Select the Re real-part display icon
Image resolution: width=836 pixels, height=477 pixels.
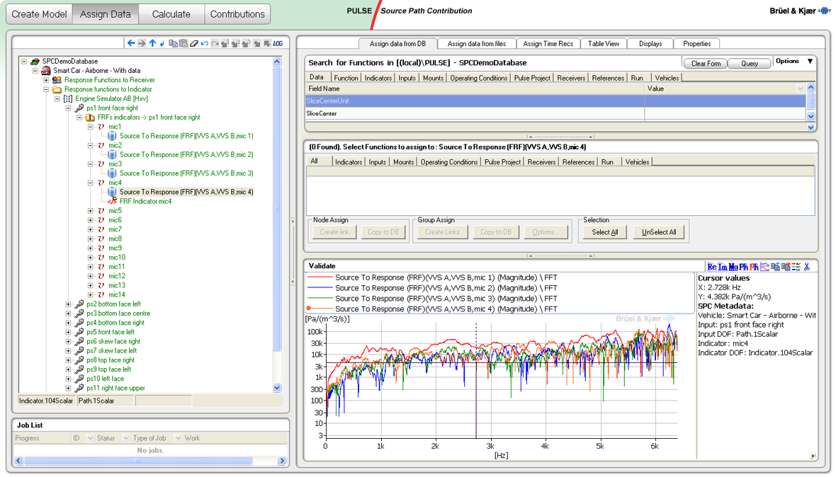point(713,266)
